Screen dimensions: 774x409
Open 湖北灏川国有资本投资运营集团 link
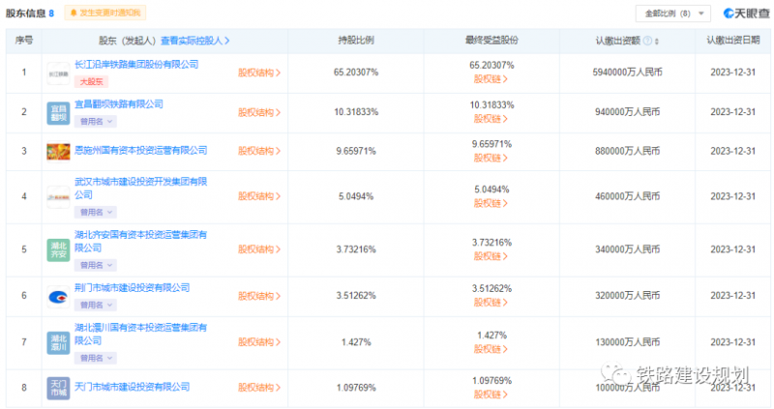click(140, 334)
